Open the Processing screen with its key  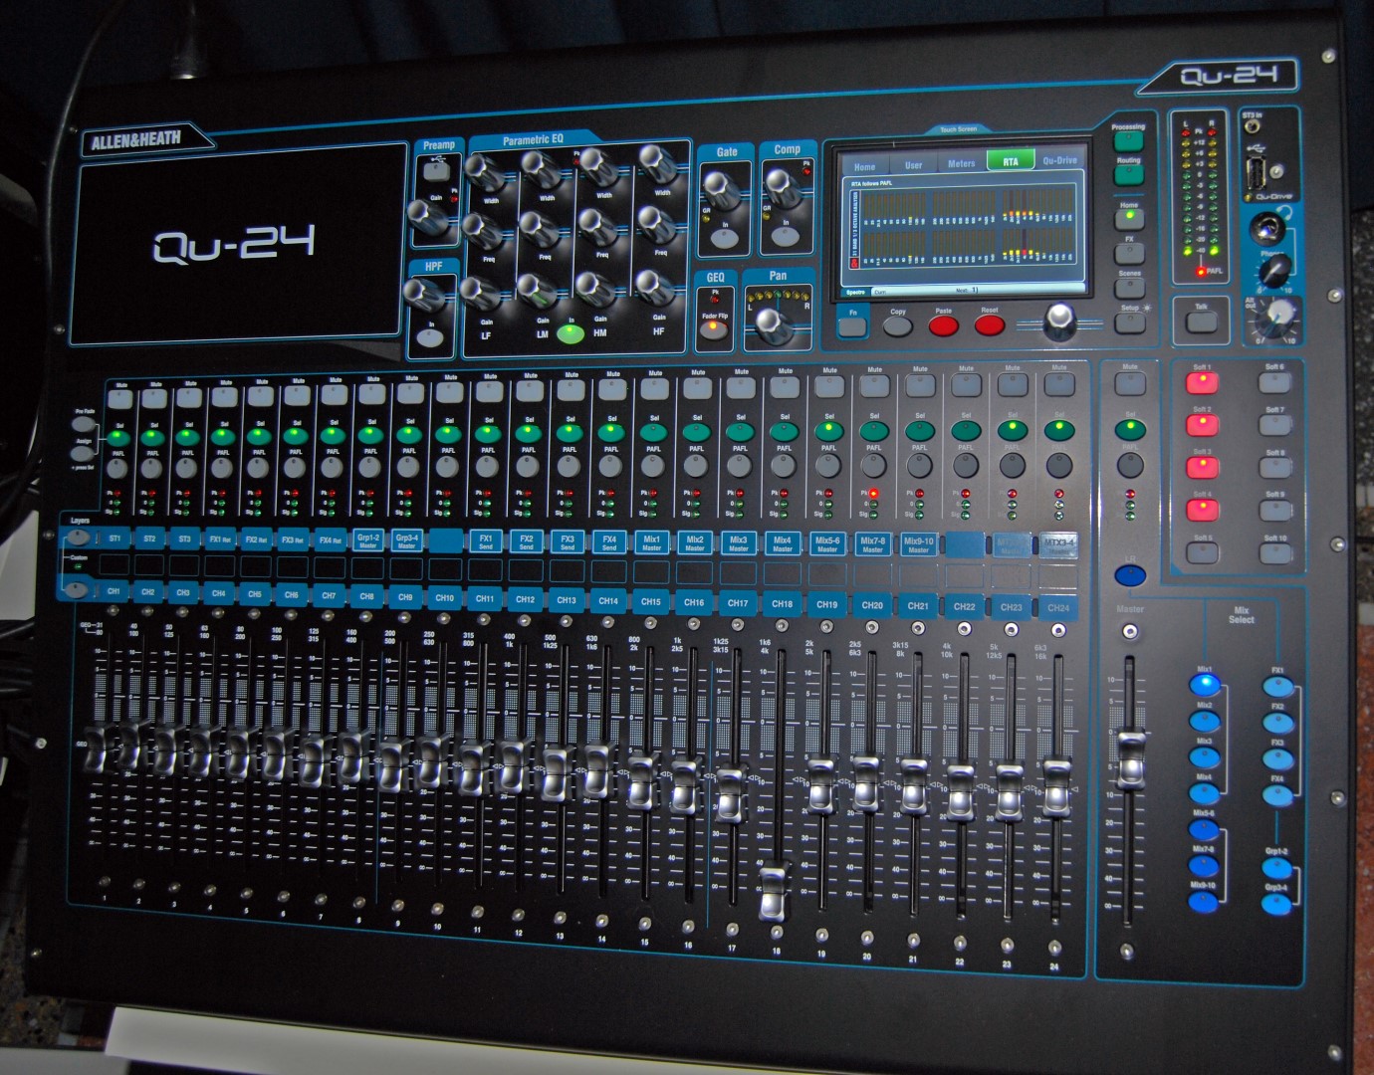tap(1128, 141)
